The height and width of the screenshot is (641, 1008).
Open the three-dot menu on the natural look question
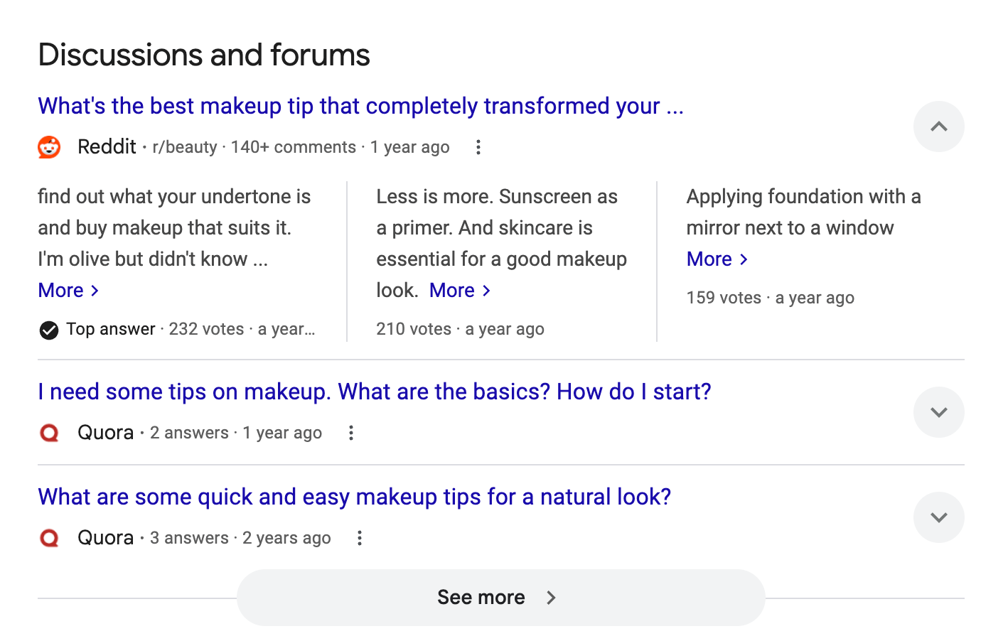pyautogui.click(x=360, y=538)
